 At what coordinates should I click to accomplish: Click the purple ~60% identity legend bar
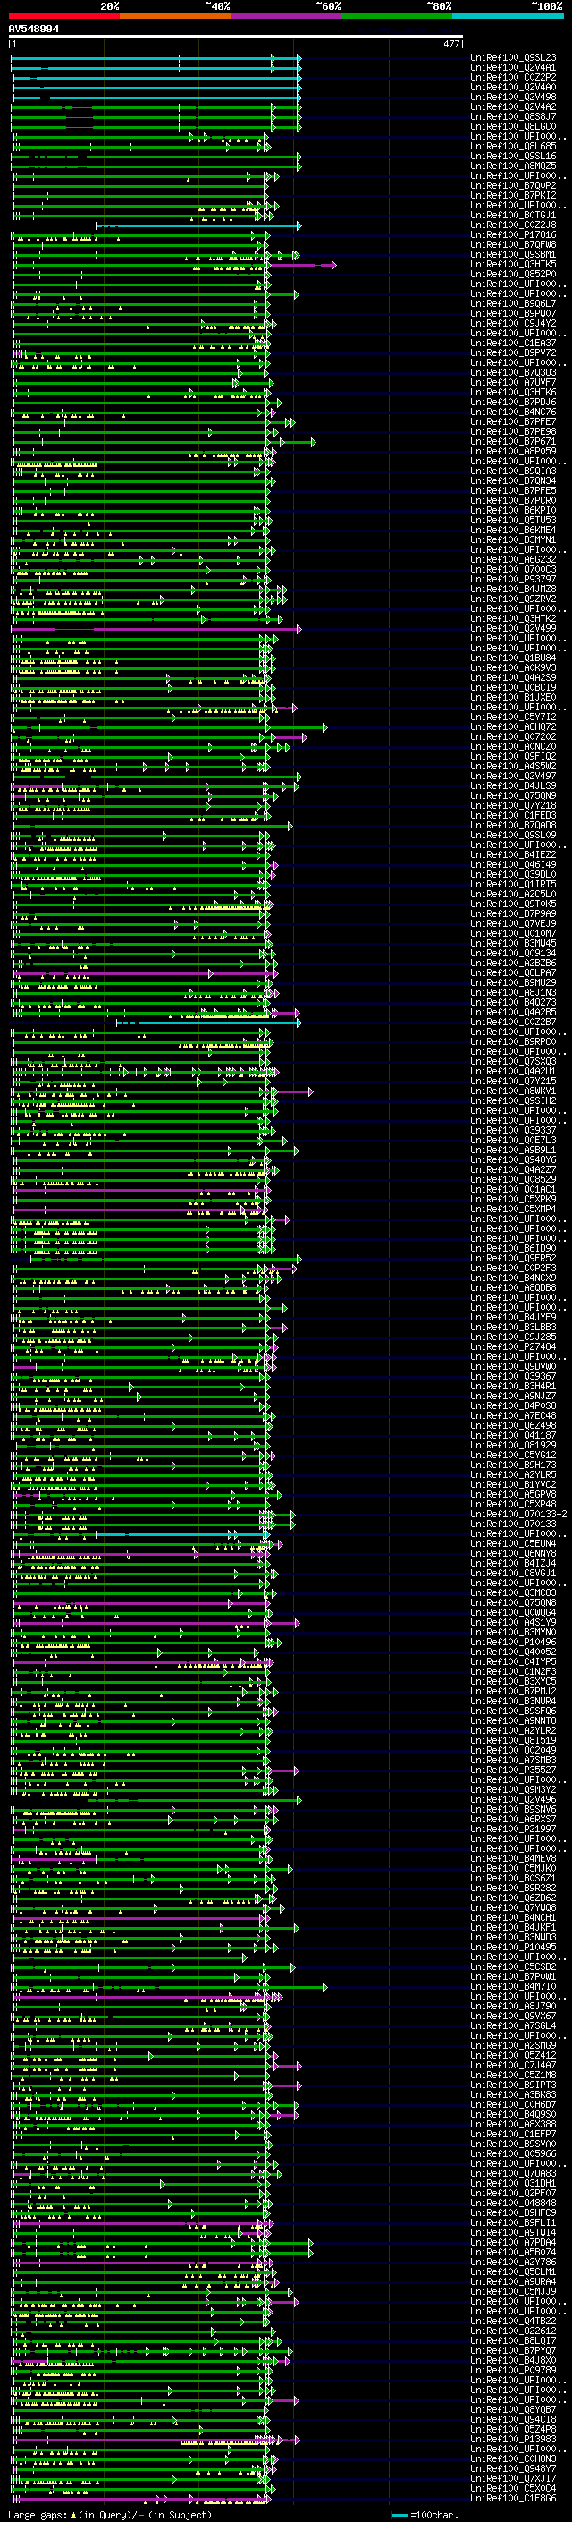coord(287,16)
